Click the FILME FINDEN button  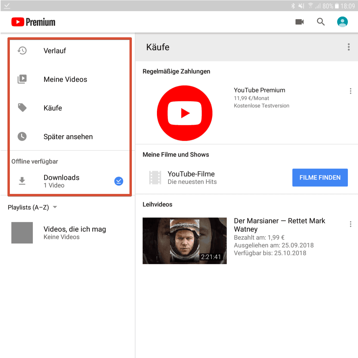coord(320,178)
